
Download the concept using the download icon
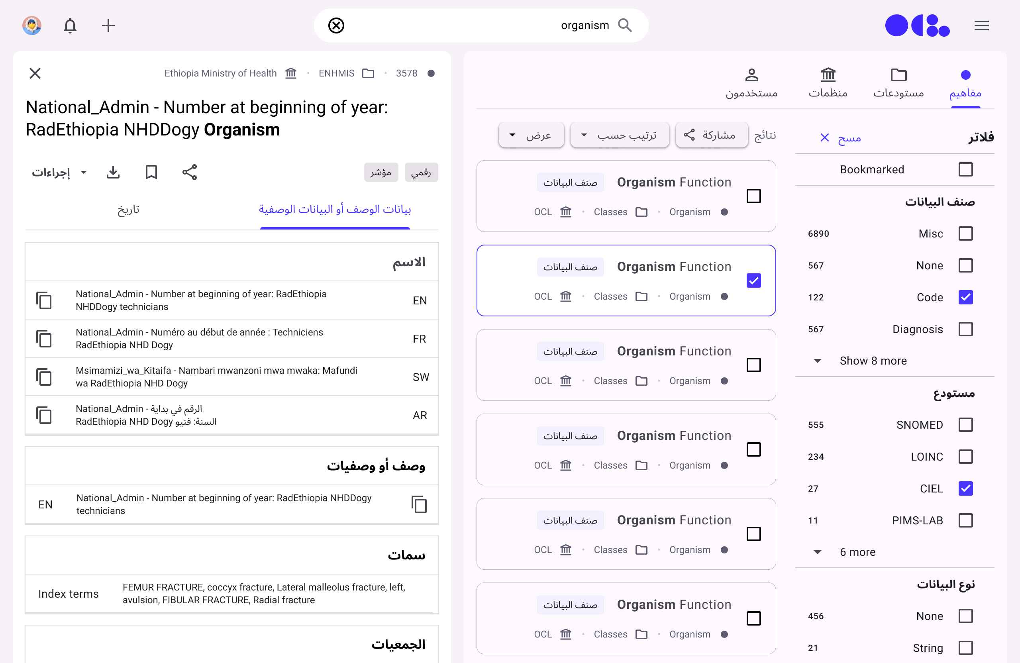coord(113,172)
